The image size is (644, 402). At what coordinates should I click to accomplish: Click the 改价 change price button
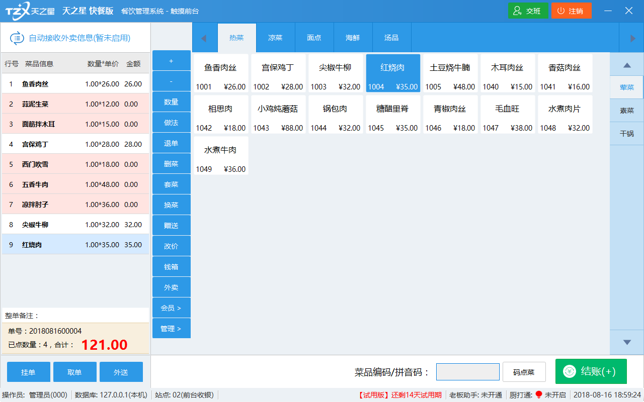coord(171,246)
